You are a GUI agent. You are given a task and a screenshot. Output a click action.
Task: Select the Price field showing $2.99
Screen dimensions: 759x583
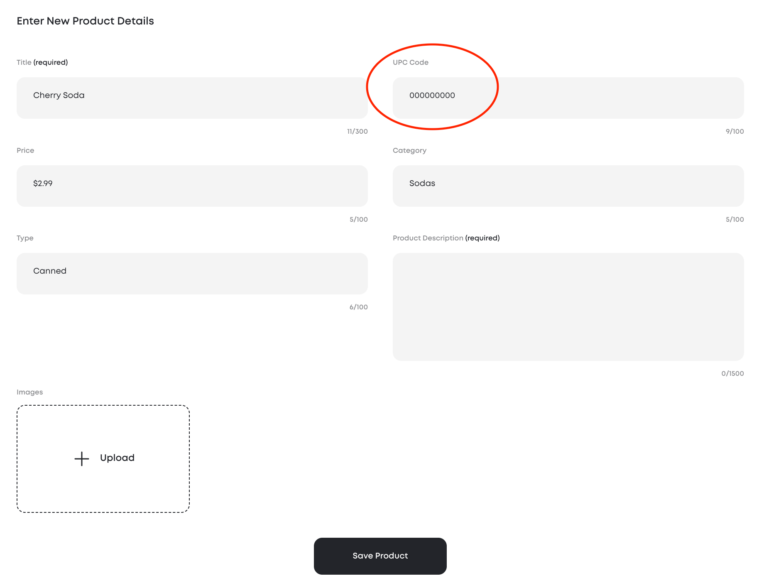click(x=192, y=186)
